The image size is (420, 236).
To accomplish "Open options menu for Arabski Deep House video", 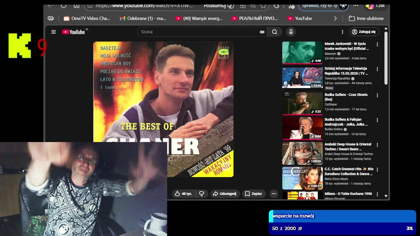I will [377, 145].
